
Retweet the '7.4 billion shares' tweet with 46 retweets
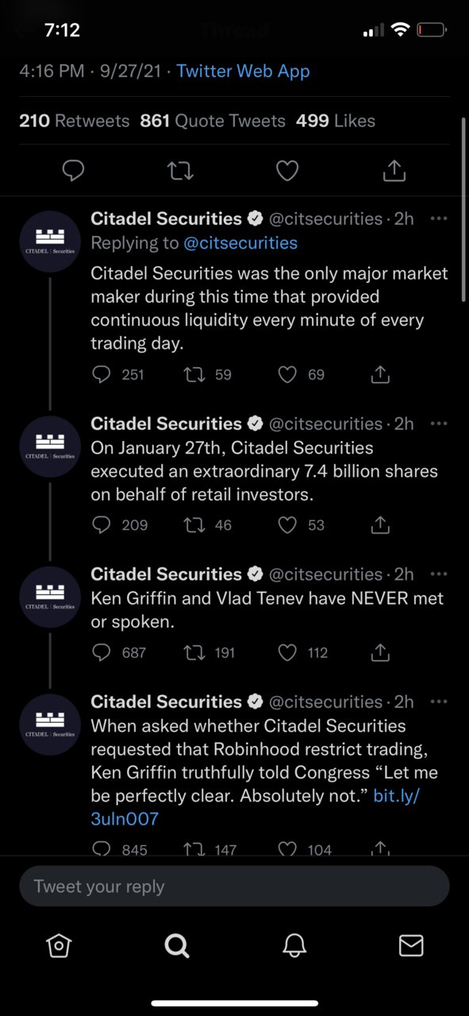pyautogui.click(x=193, y=524)
